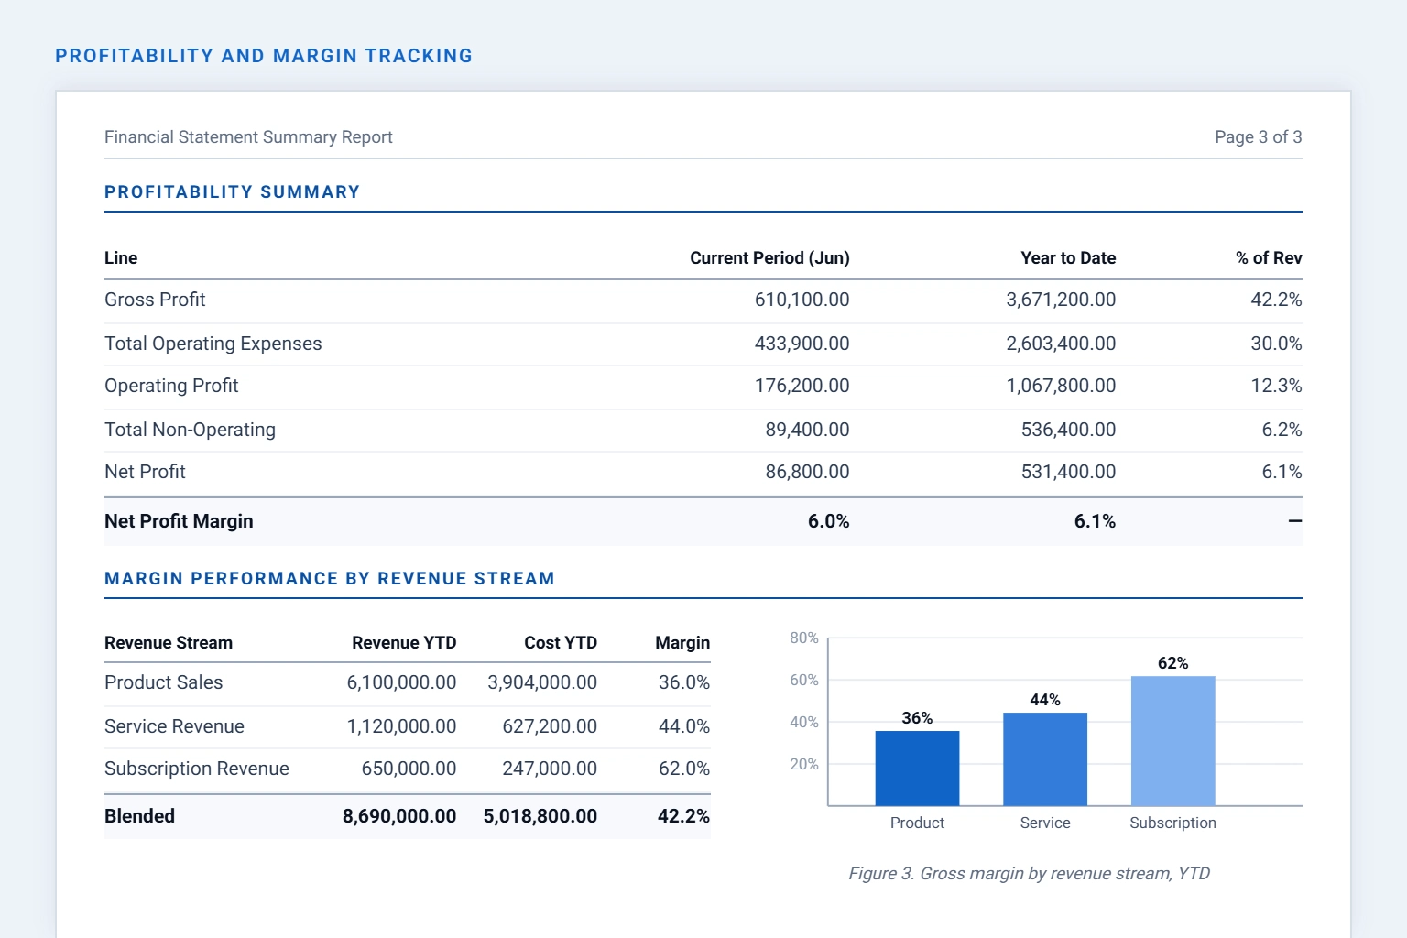This screenshot has width=1407, height=938.
Task: Click the revenue value 650,000.00
Action: click(x=409, y=769)
